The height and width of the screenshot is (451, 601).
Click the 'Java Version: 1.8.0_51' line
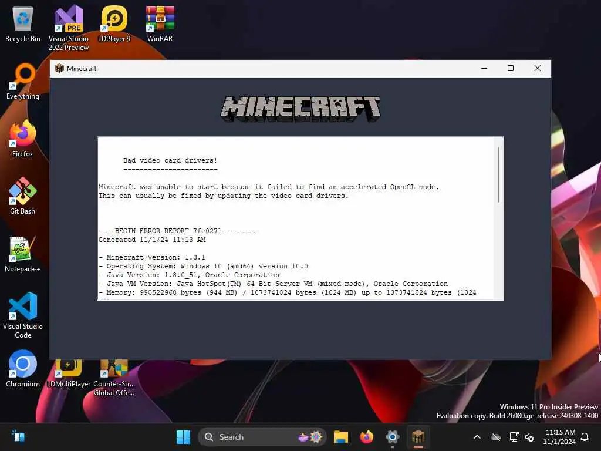click(x=189, y=275)
